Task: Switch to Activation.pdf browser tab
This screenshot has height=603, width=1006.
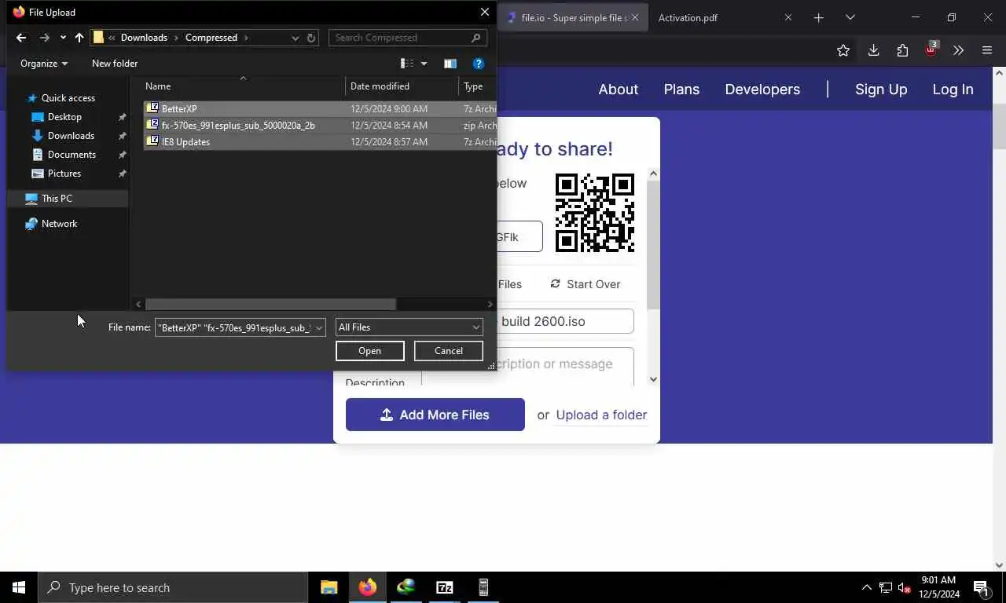Action: coord(688,17)
